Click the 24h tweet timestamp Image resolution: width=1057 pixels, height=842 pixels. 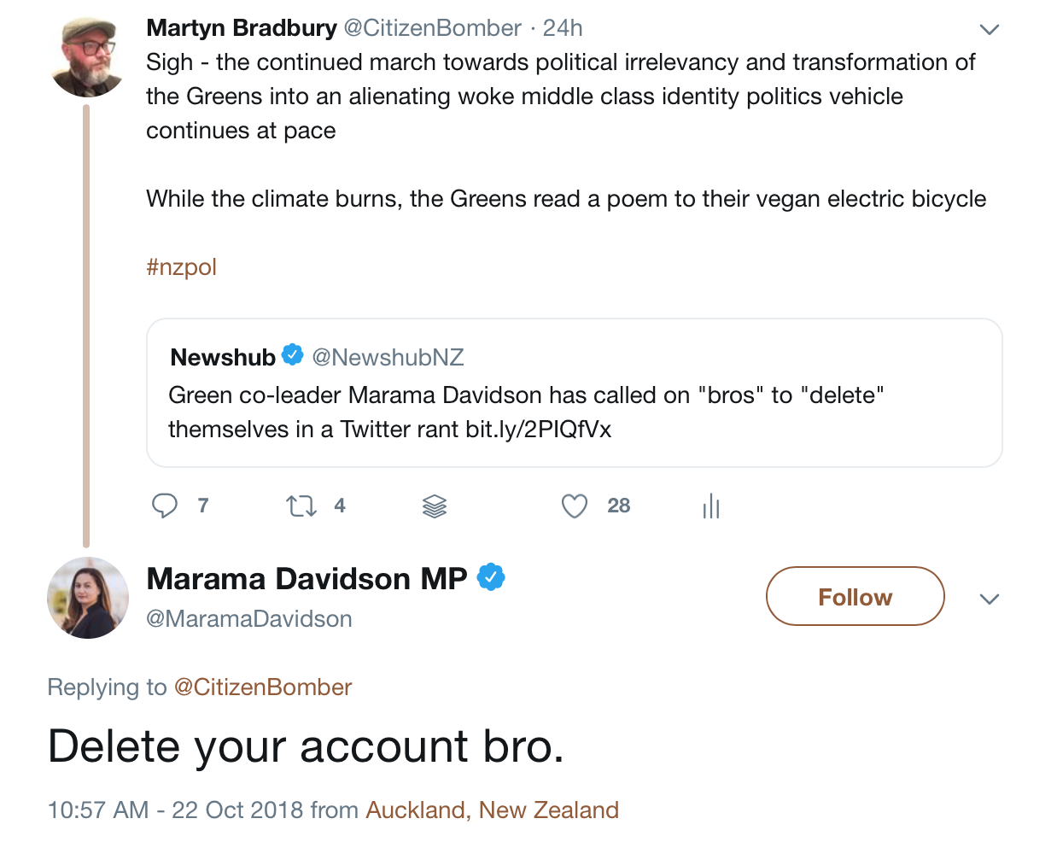pos(563,28)
